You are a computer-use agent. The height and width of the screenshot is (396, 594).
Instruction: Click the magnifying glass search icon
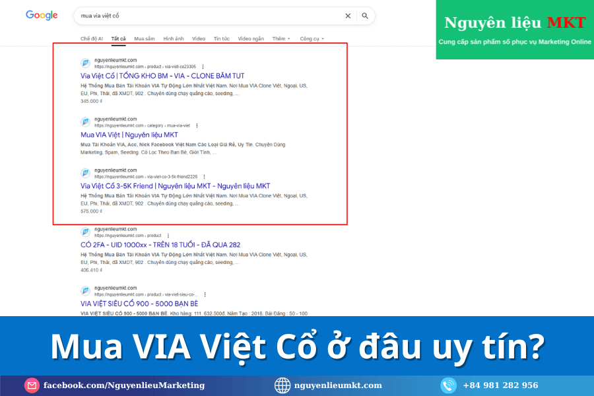[x=365, y=15]
